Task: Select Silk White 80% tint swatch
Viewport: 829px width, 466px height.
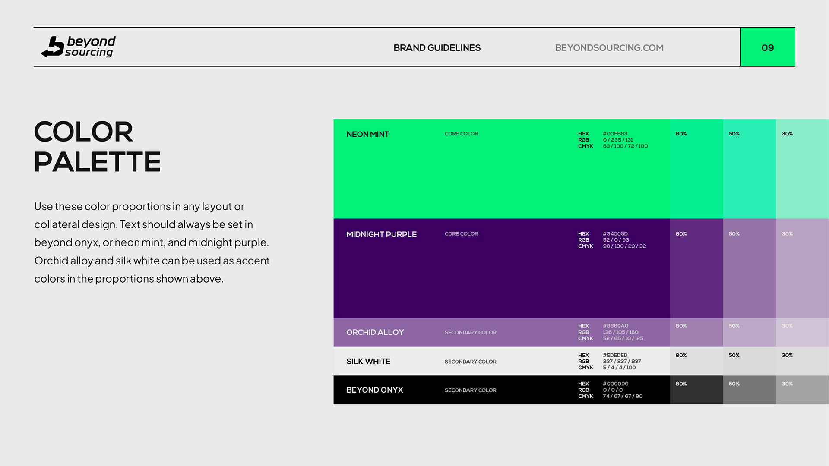Action: click(696, 363)
